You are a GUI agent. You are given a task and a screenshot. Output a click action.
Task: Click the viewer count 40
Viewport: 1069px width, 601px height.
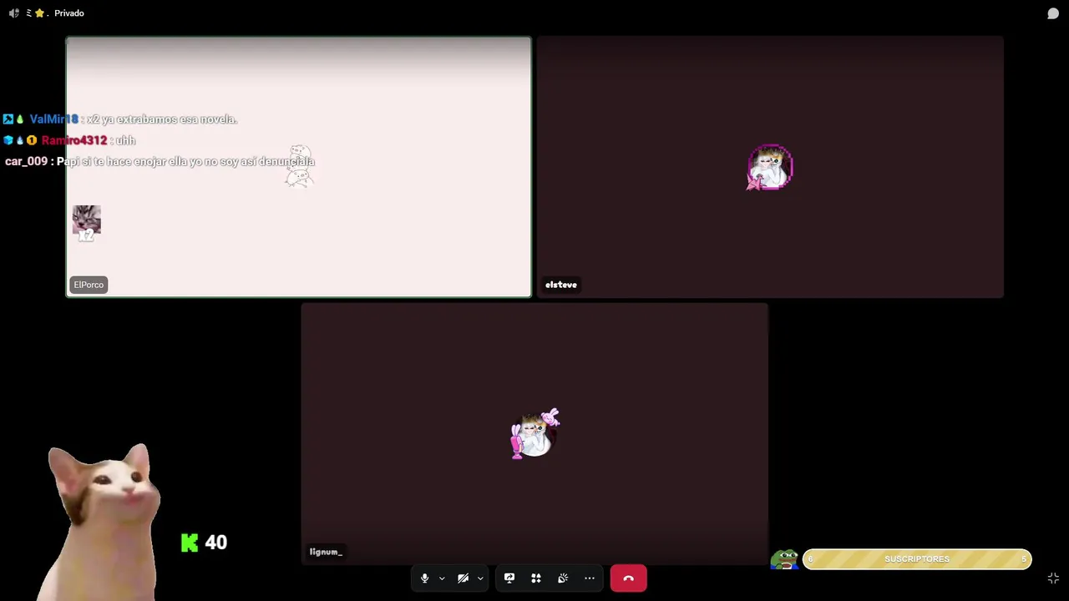216,543
